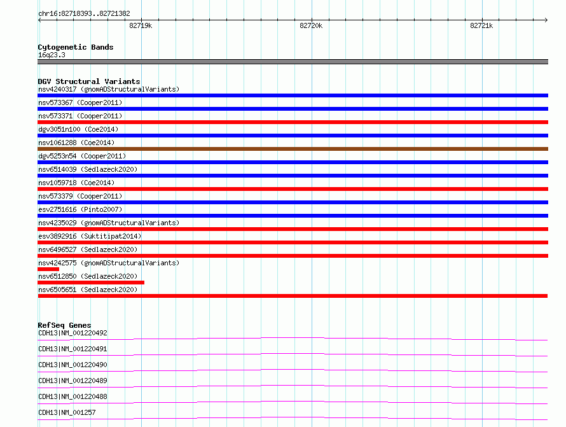Open variant dgv5253n54 (Cooper2011) label

(82, 156)
